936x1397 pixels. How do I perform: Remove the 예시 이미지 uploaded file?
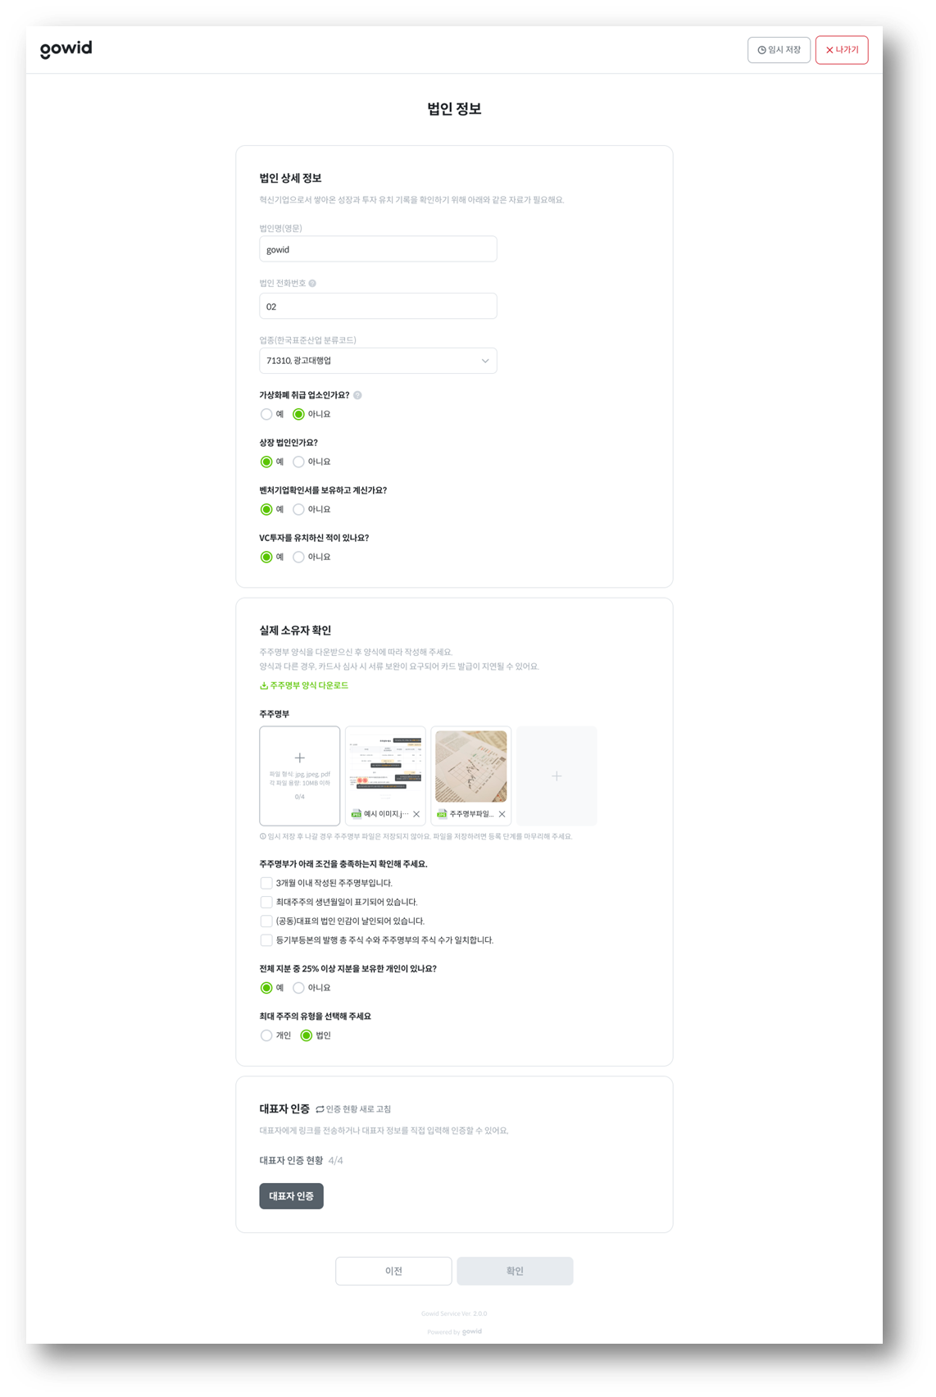point(416,814)
